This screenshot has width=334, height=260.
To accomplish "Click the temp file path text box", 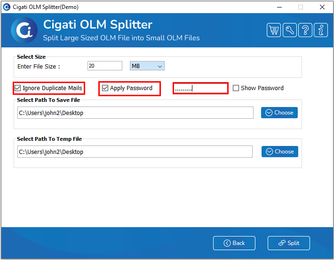I will (x=135, y=152).
